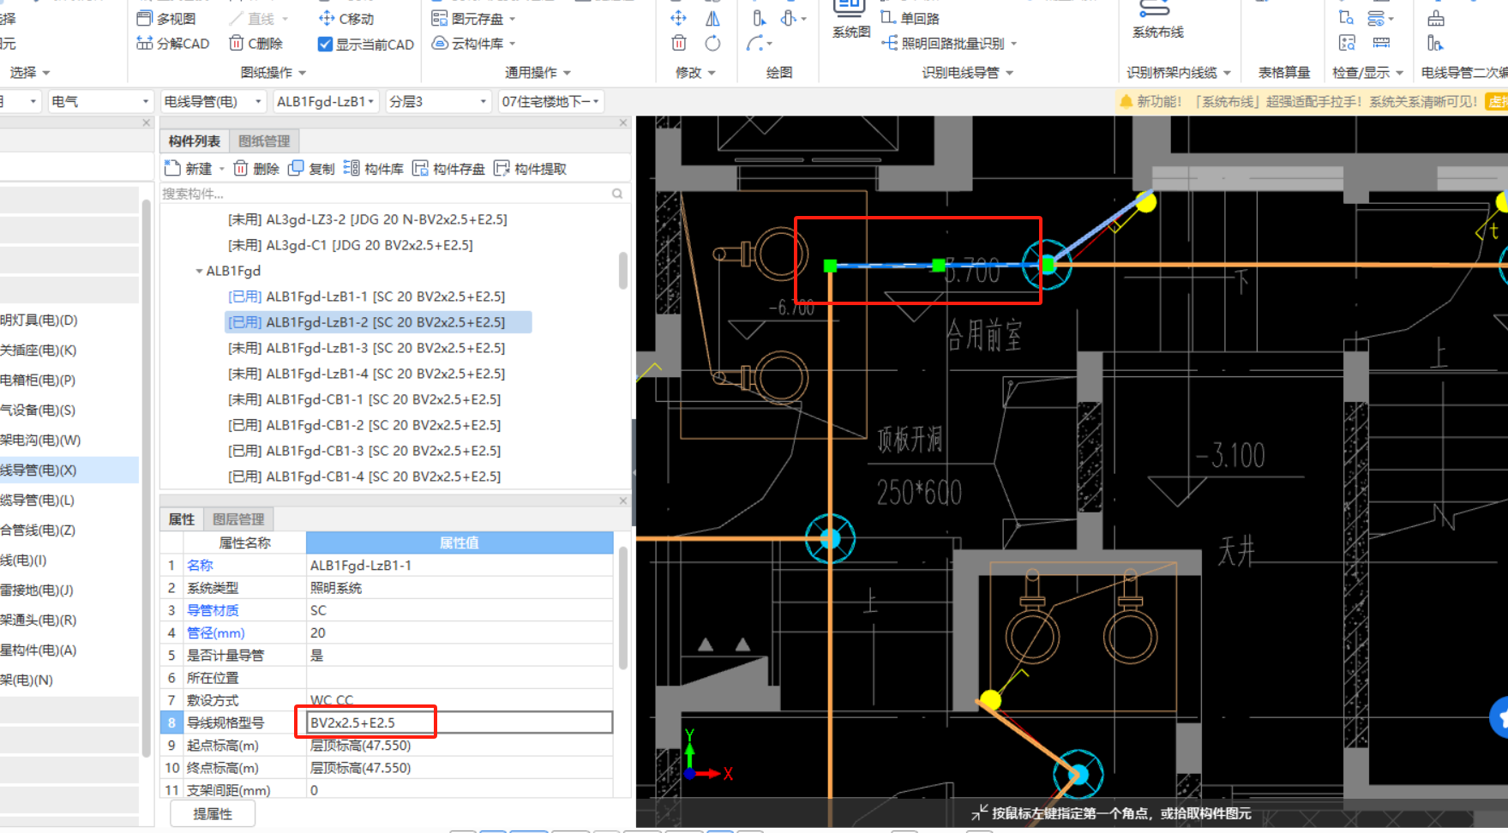This screenshot has width=1508, height=833.
Task: Click the 提属性 button
Action: click(x=213, y=813)
